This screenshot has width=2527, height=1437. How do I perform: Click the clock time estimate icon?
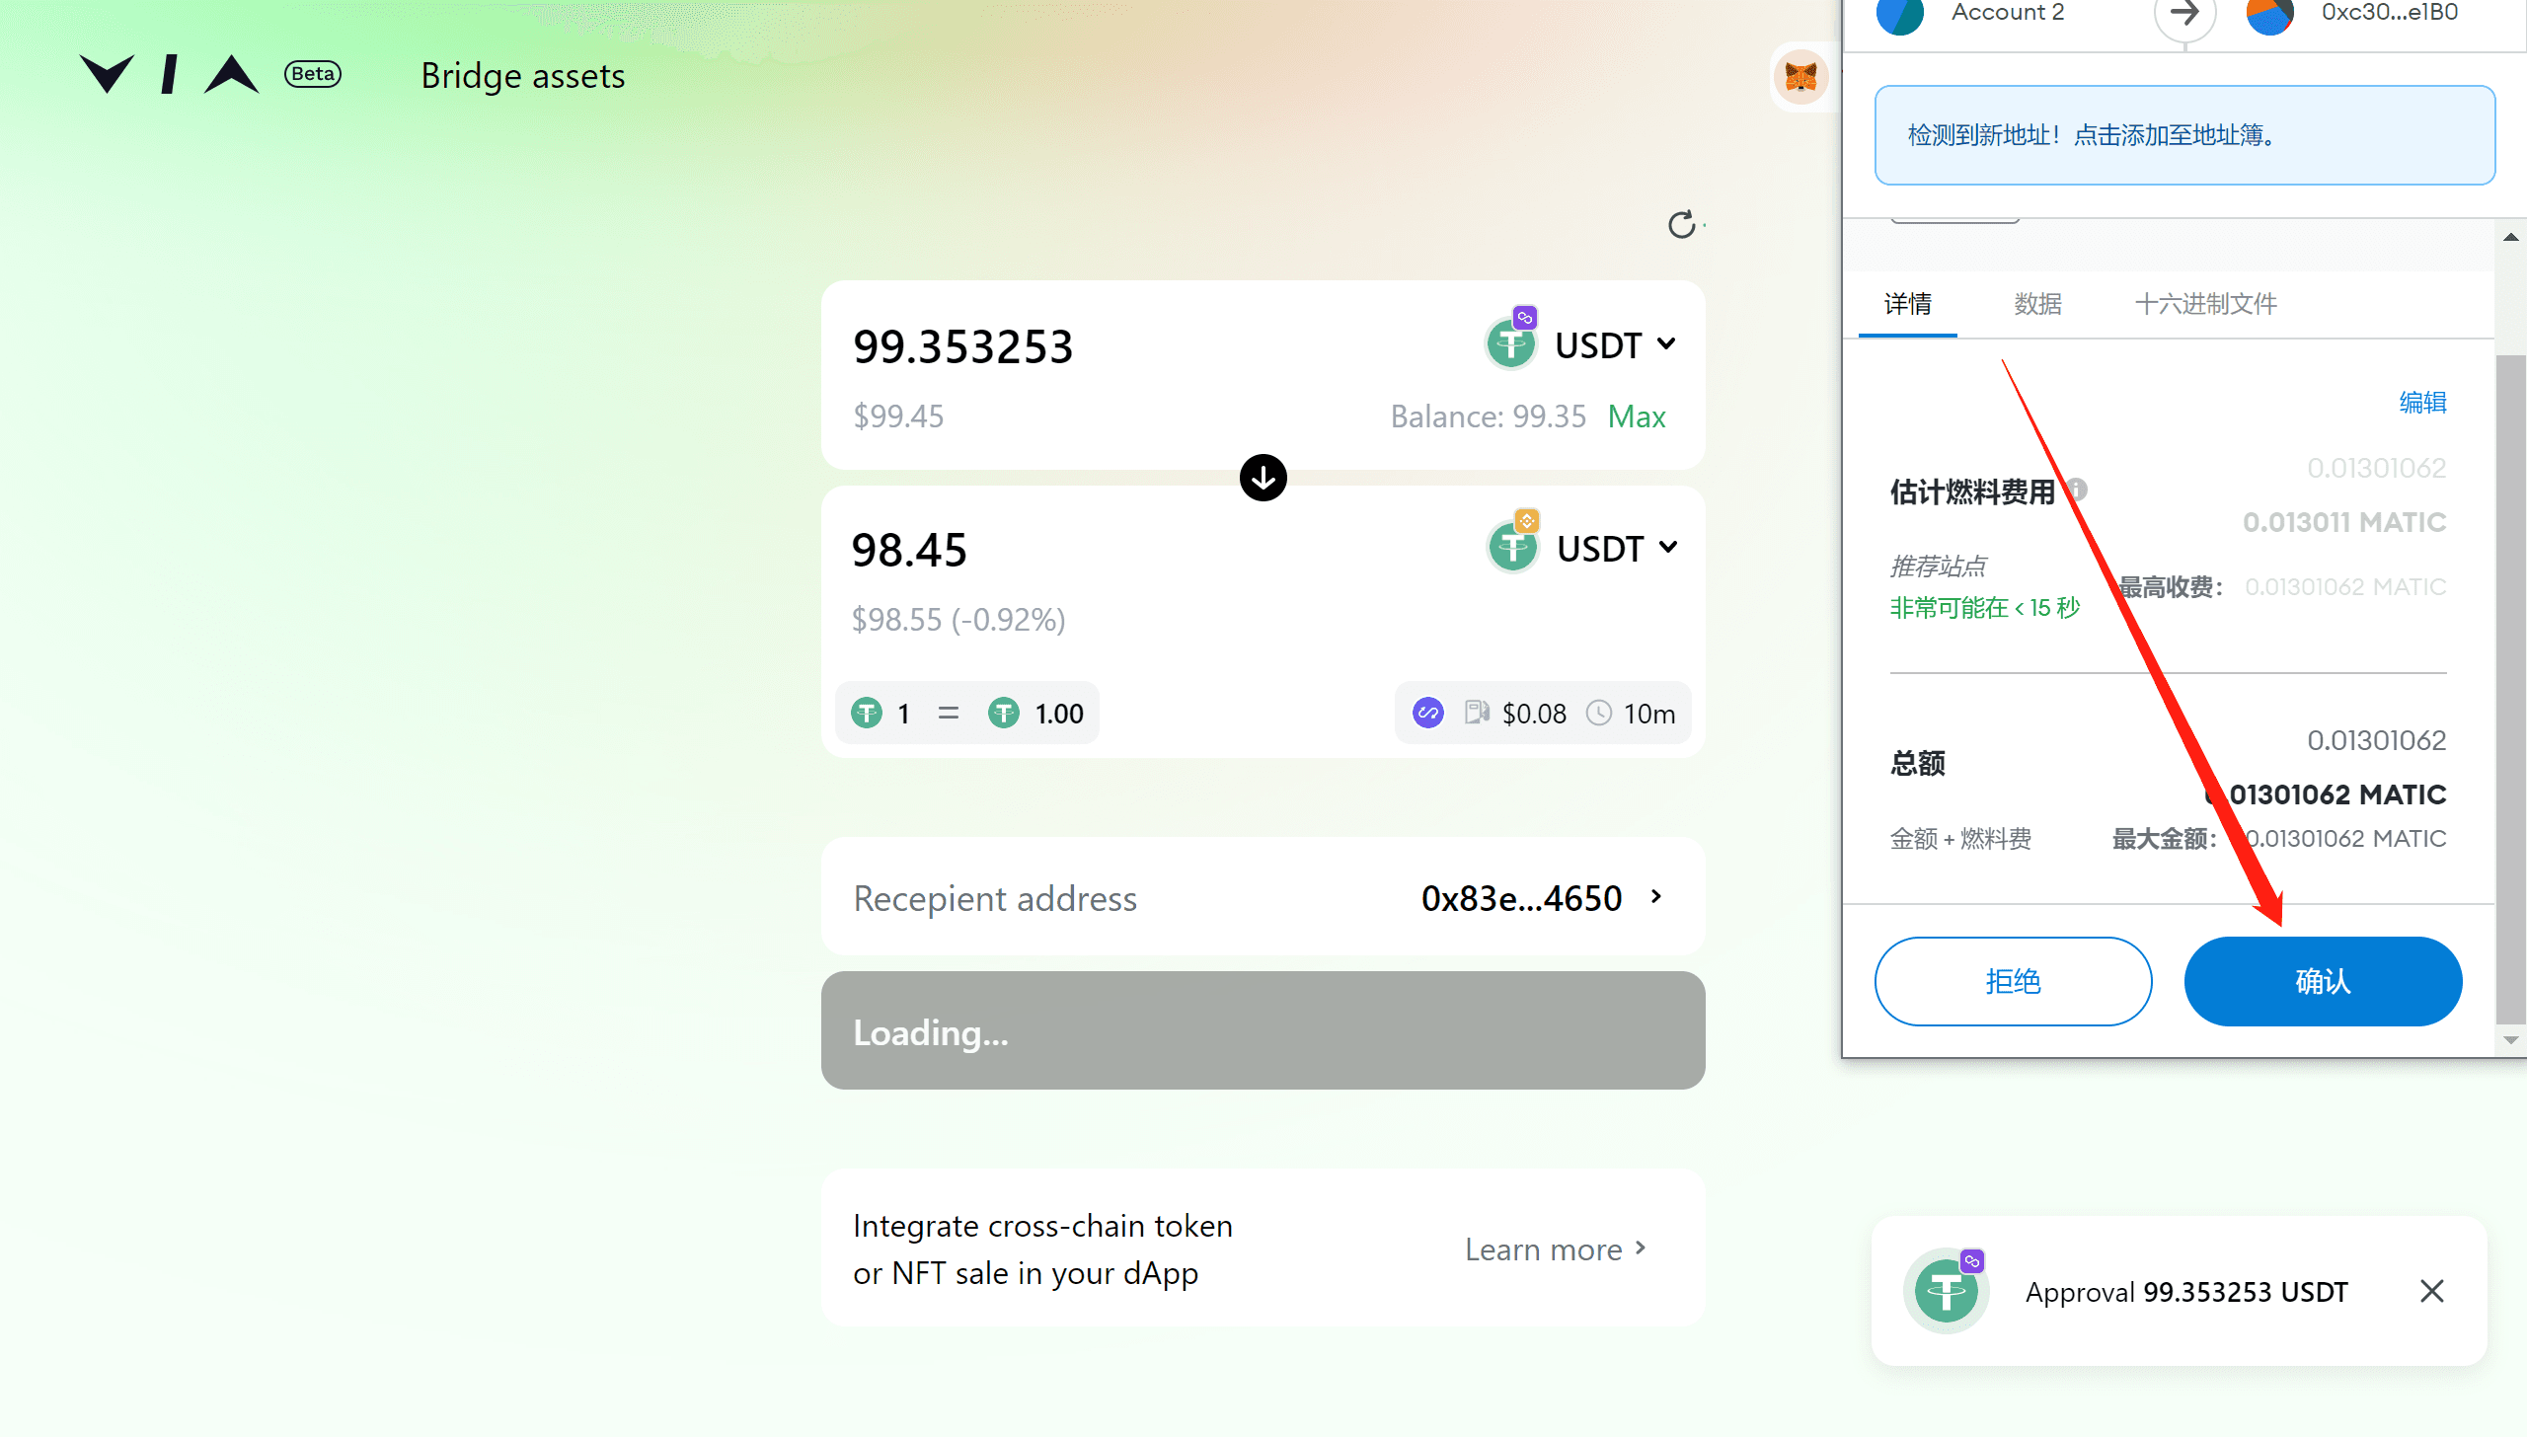1599,713
